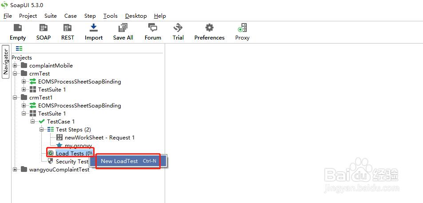Click the crmTest folder icon

click(x=24, y=73)
